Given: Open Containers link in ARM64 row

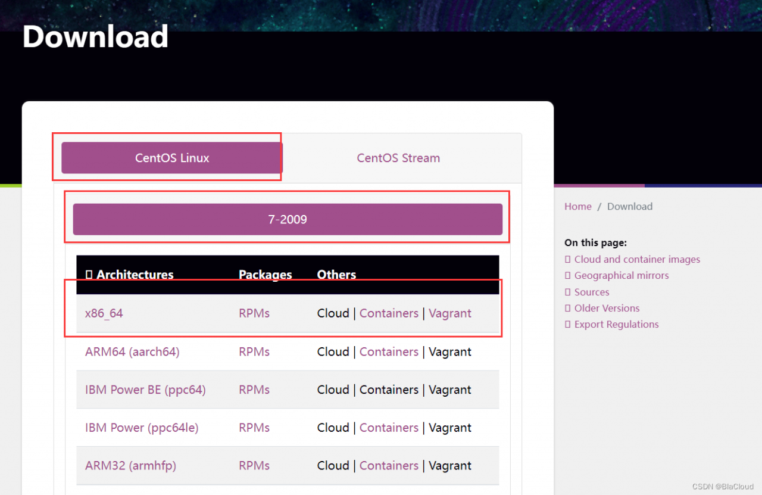Looking at the screenshot, I should (x=389, y=351).
